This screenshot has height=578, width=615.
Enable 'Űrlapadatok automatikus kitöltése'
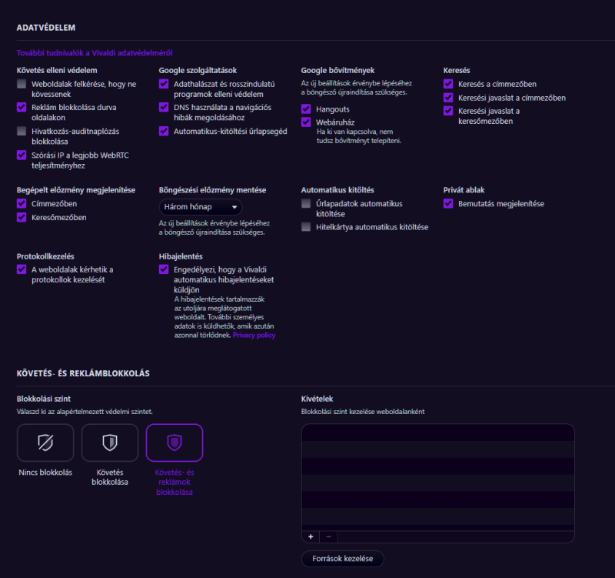306,203
